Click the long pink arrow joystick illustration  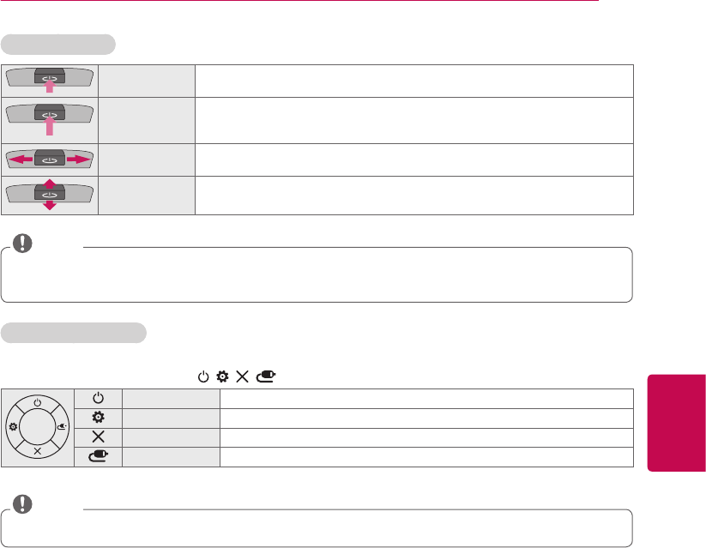pos(50,118)
